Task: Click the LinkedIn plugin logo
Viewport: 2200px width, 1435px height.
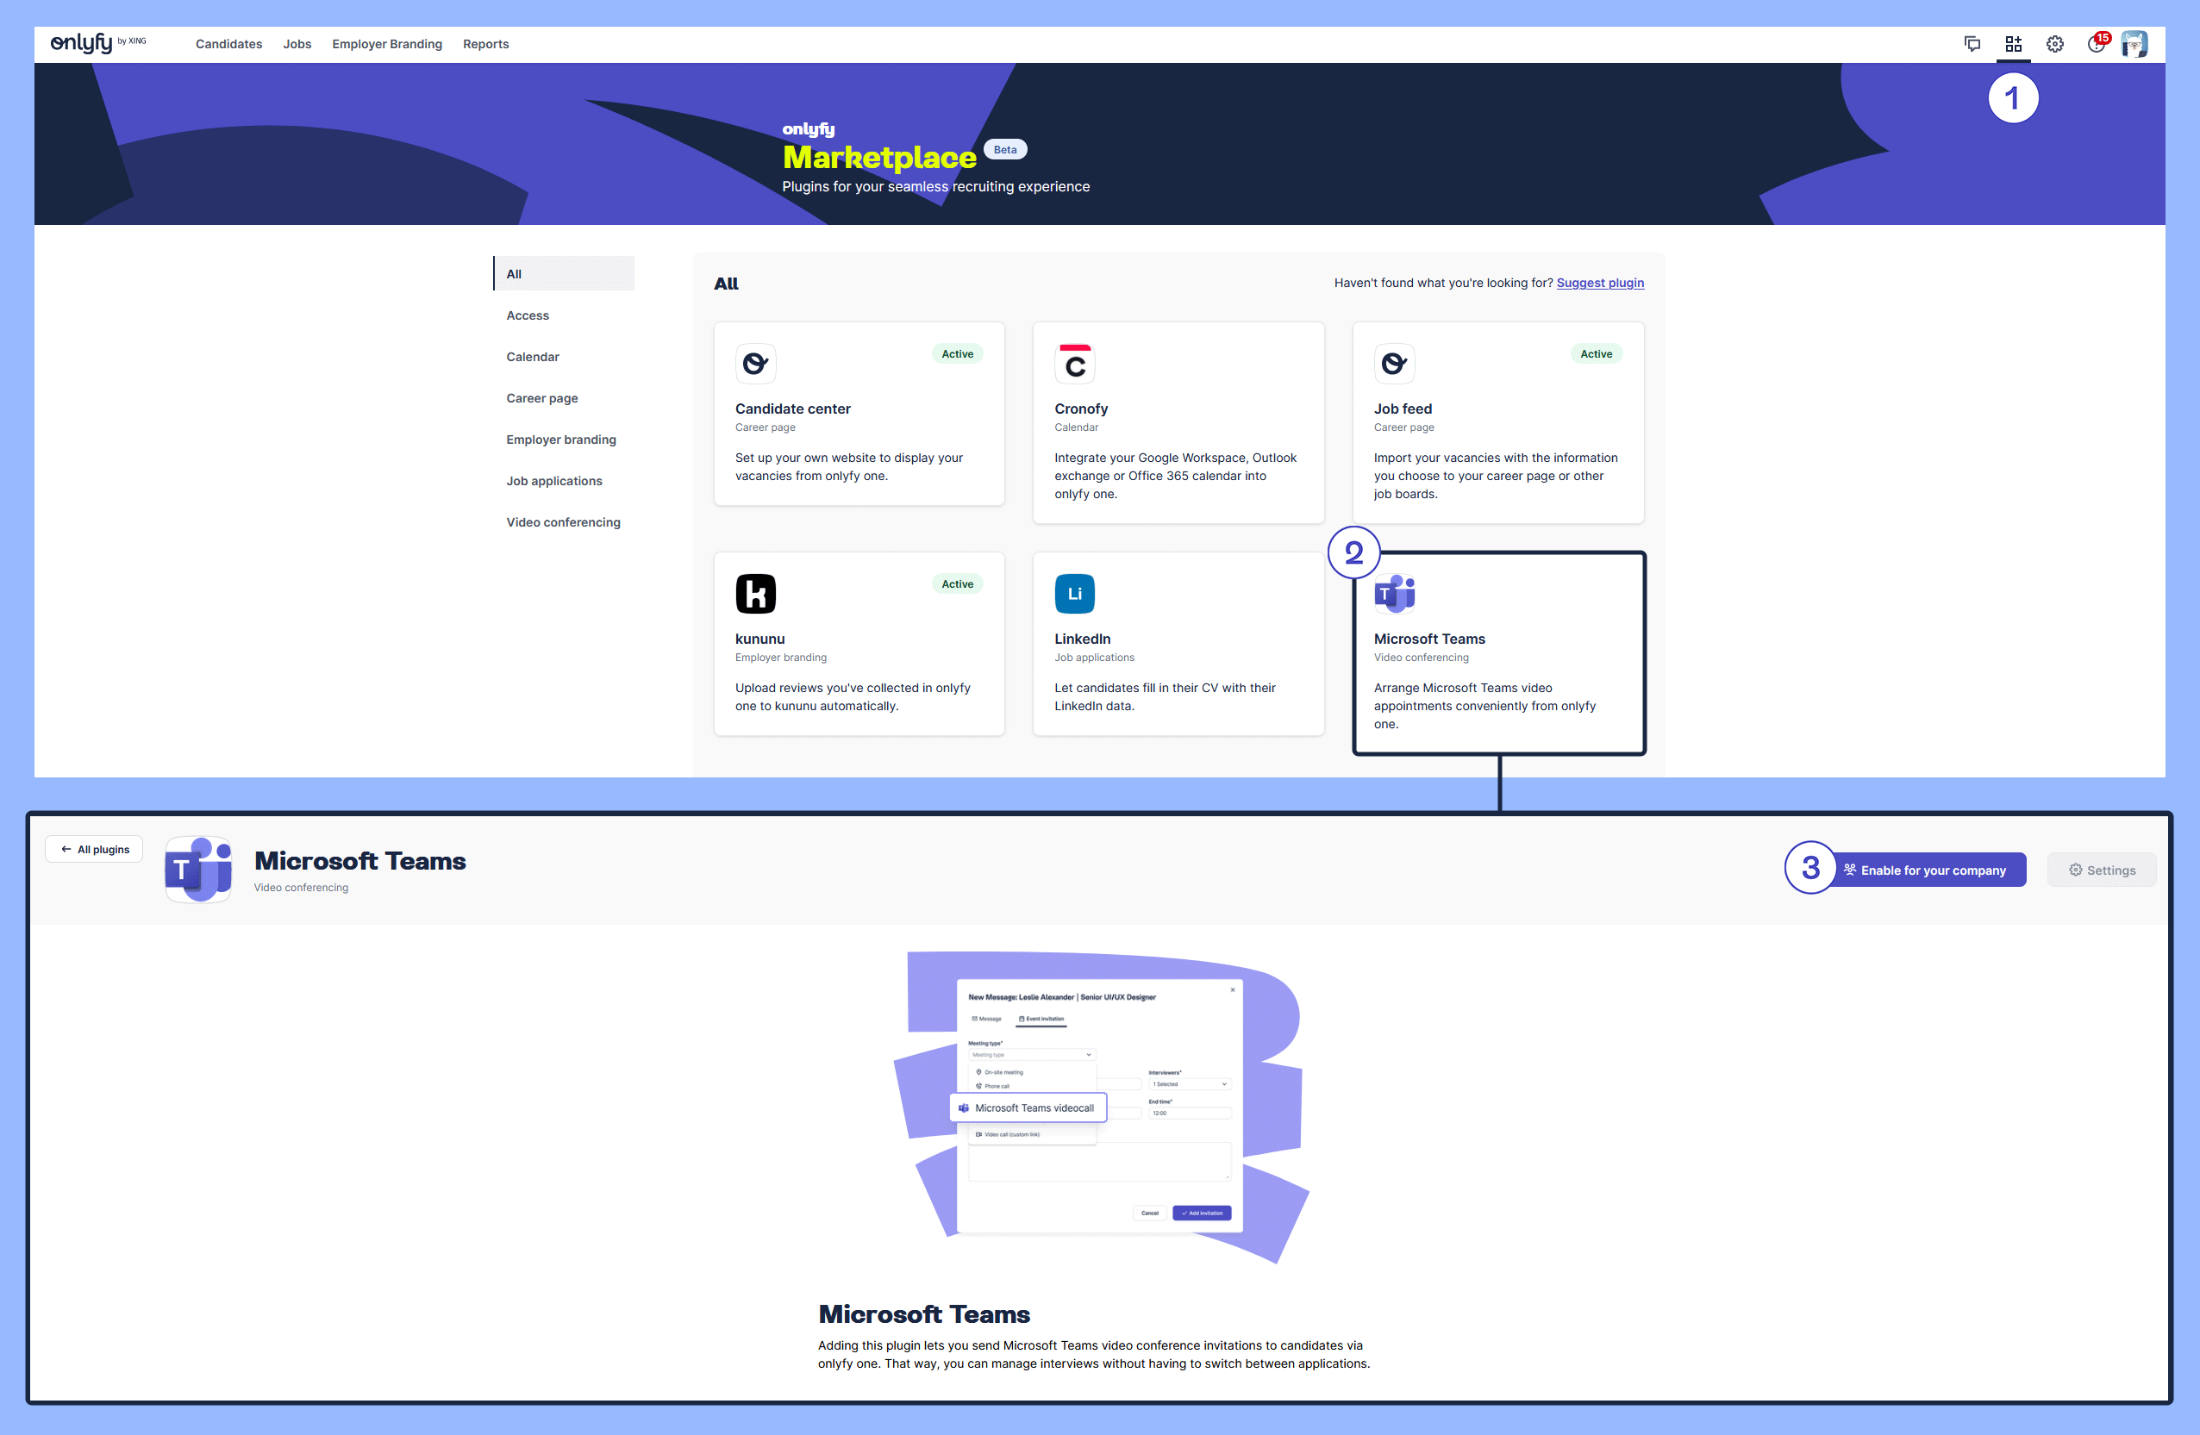Action: (x=1074, y=593)
